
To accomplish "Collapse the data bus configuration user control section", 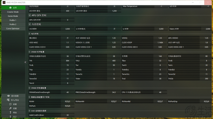I will click(29, 97).
